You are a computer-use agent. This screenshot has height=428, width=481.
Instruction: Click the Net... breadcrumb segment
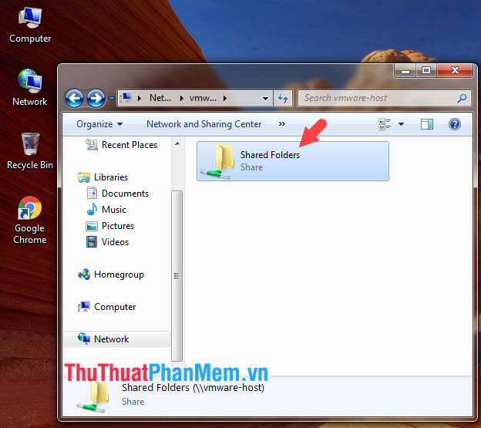(160, 98)
